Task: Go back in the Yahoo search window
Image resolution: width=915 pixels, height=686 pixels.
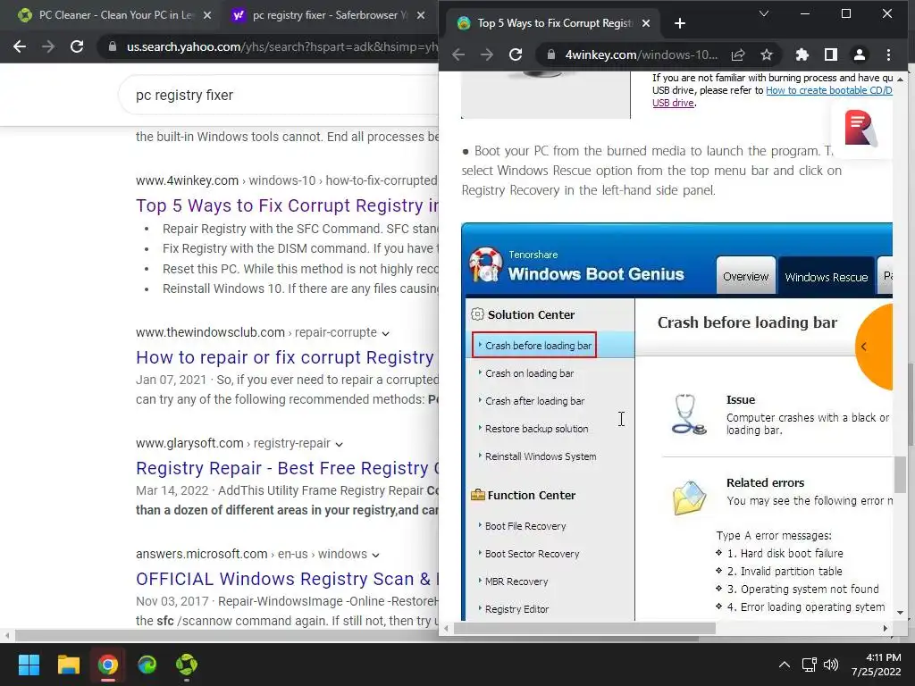Action: click(x=20, y=46)
